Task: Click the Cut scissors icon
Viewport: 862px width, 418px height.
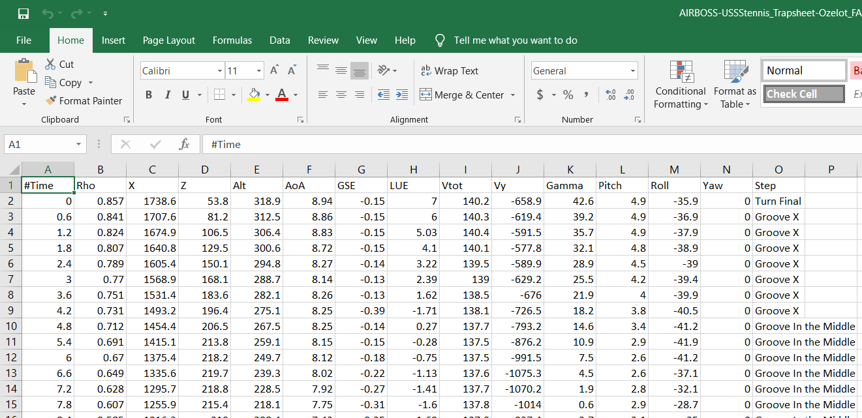Action: point(51,65)
